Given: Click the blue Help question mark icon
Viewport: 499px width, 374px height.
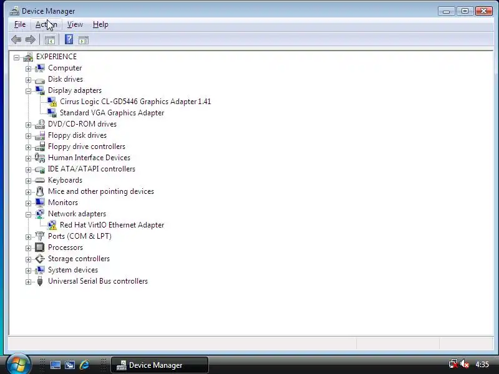Looking at the screenshot, I should (x=69, y=39).
